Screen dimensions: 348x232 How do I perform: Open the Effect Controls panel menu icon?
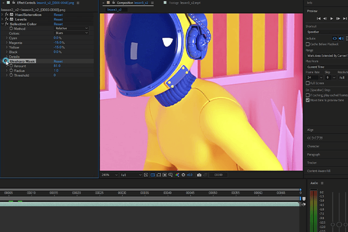78,3
